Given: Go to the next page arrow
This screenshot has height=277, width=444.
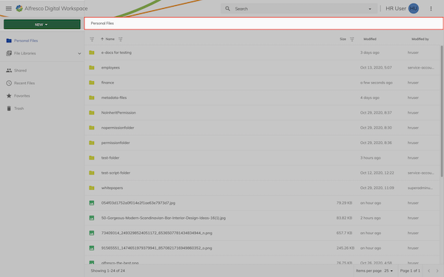Looking at the screenshot, I should coord(437,271).
